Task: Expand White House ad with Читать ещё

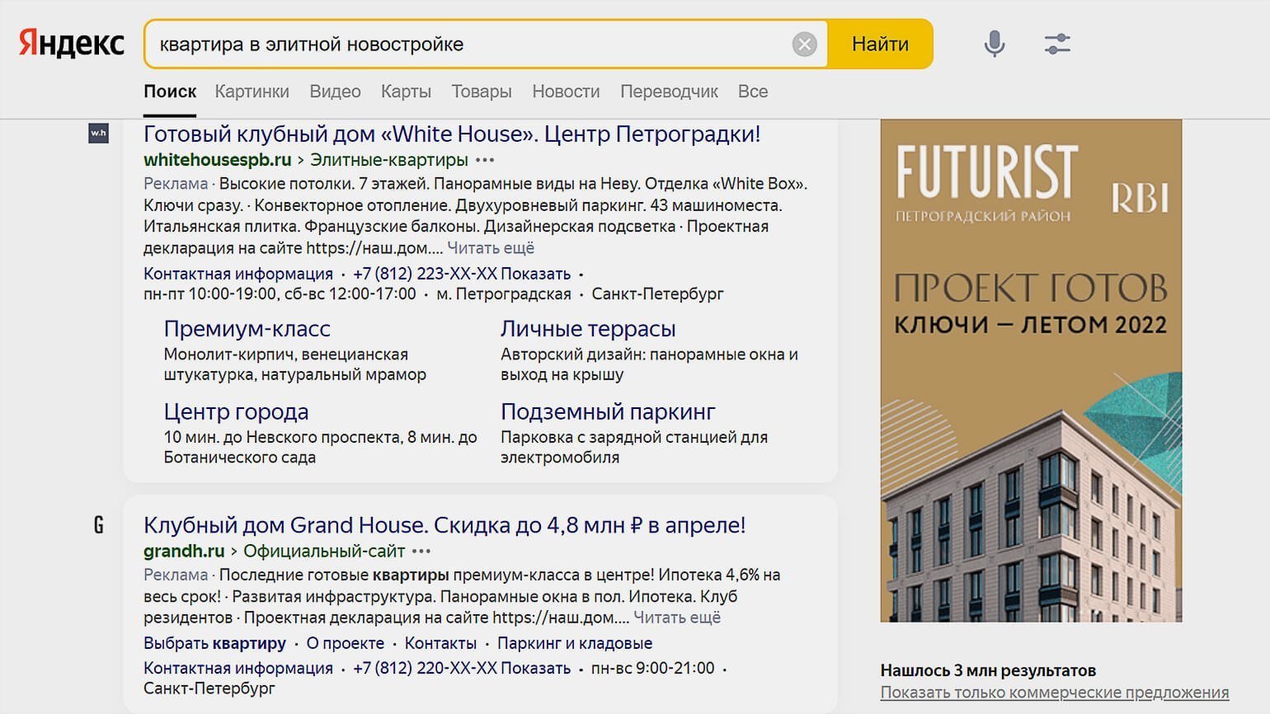Action: pos(491,248)
